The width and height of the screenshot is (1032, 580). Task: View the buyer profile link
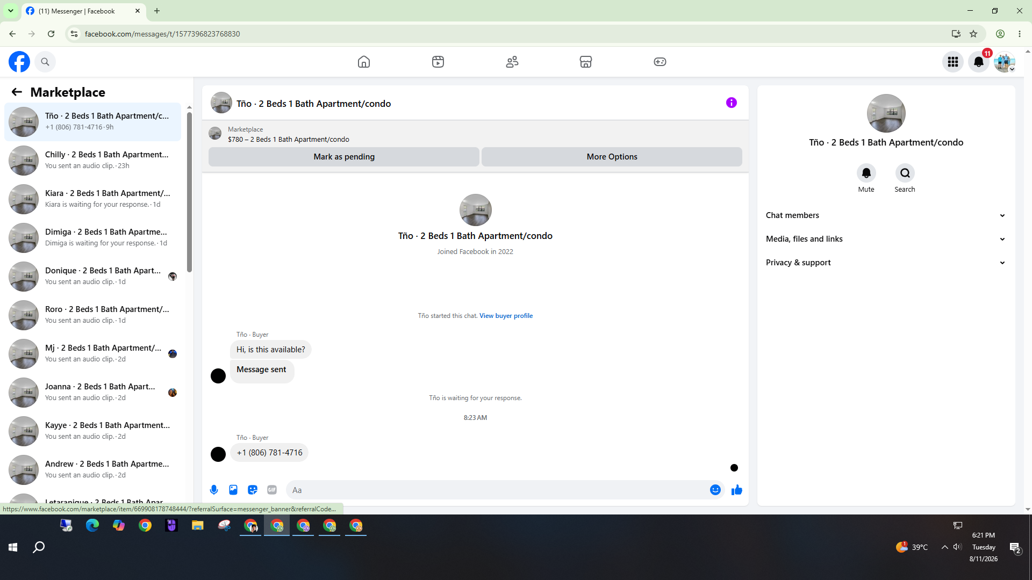506,316
